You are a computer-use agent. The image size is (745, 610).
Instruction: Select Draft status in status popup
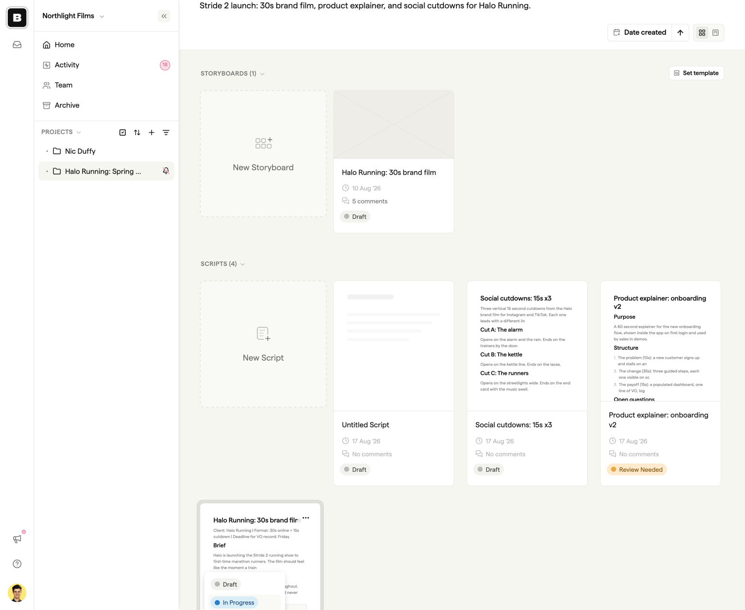[226, 584]
